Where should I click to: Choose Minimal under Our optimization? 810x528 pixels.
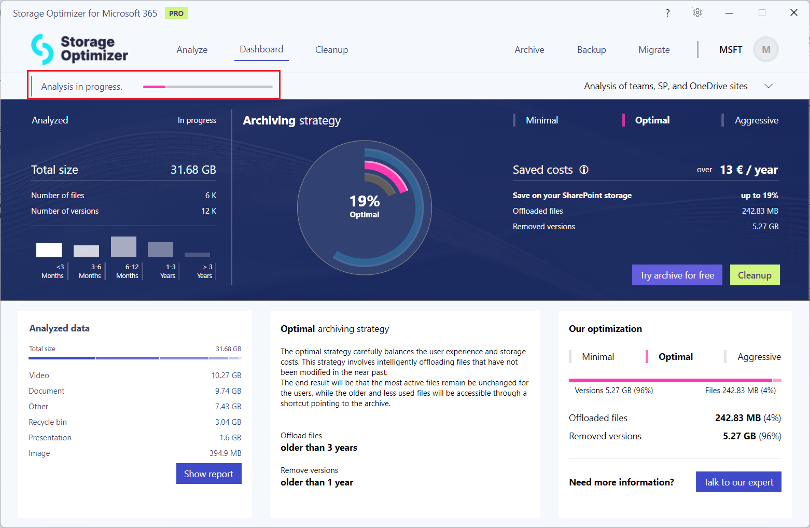597,357
